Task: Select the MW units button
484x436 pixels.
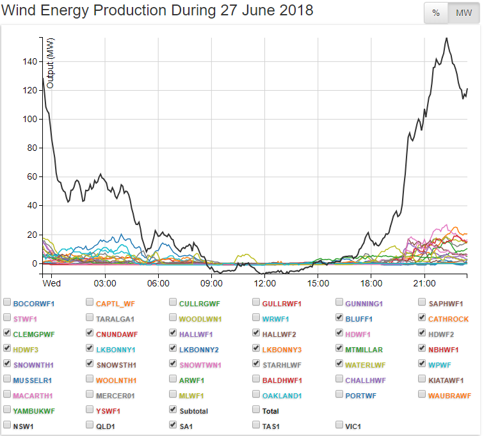Action: (x=464, y=13)
